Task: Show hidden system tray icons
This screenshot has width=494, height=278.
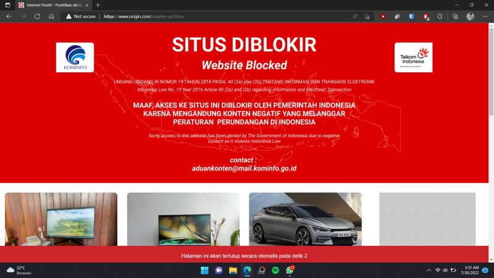Action: [429, 270]
